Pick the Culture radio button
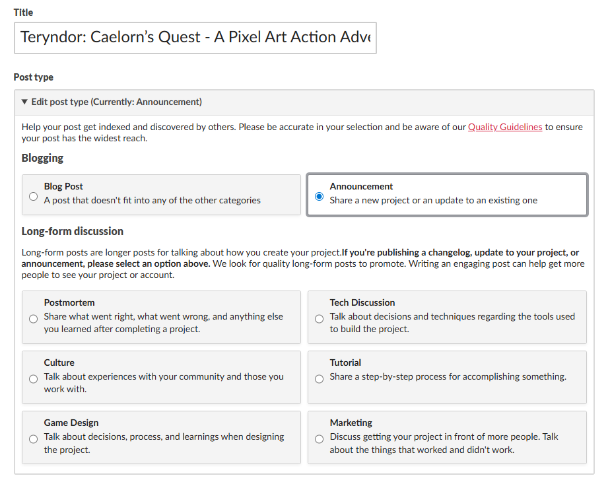Image resolution: width=610 pixels, height=484 pixels. click(x=34, y=379)
